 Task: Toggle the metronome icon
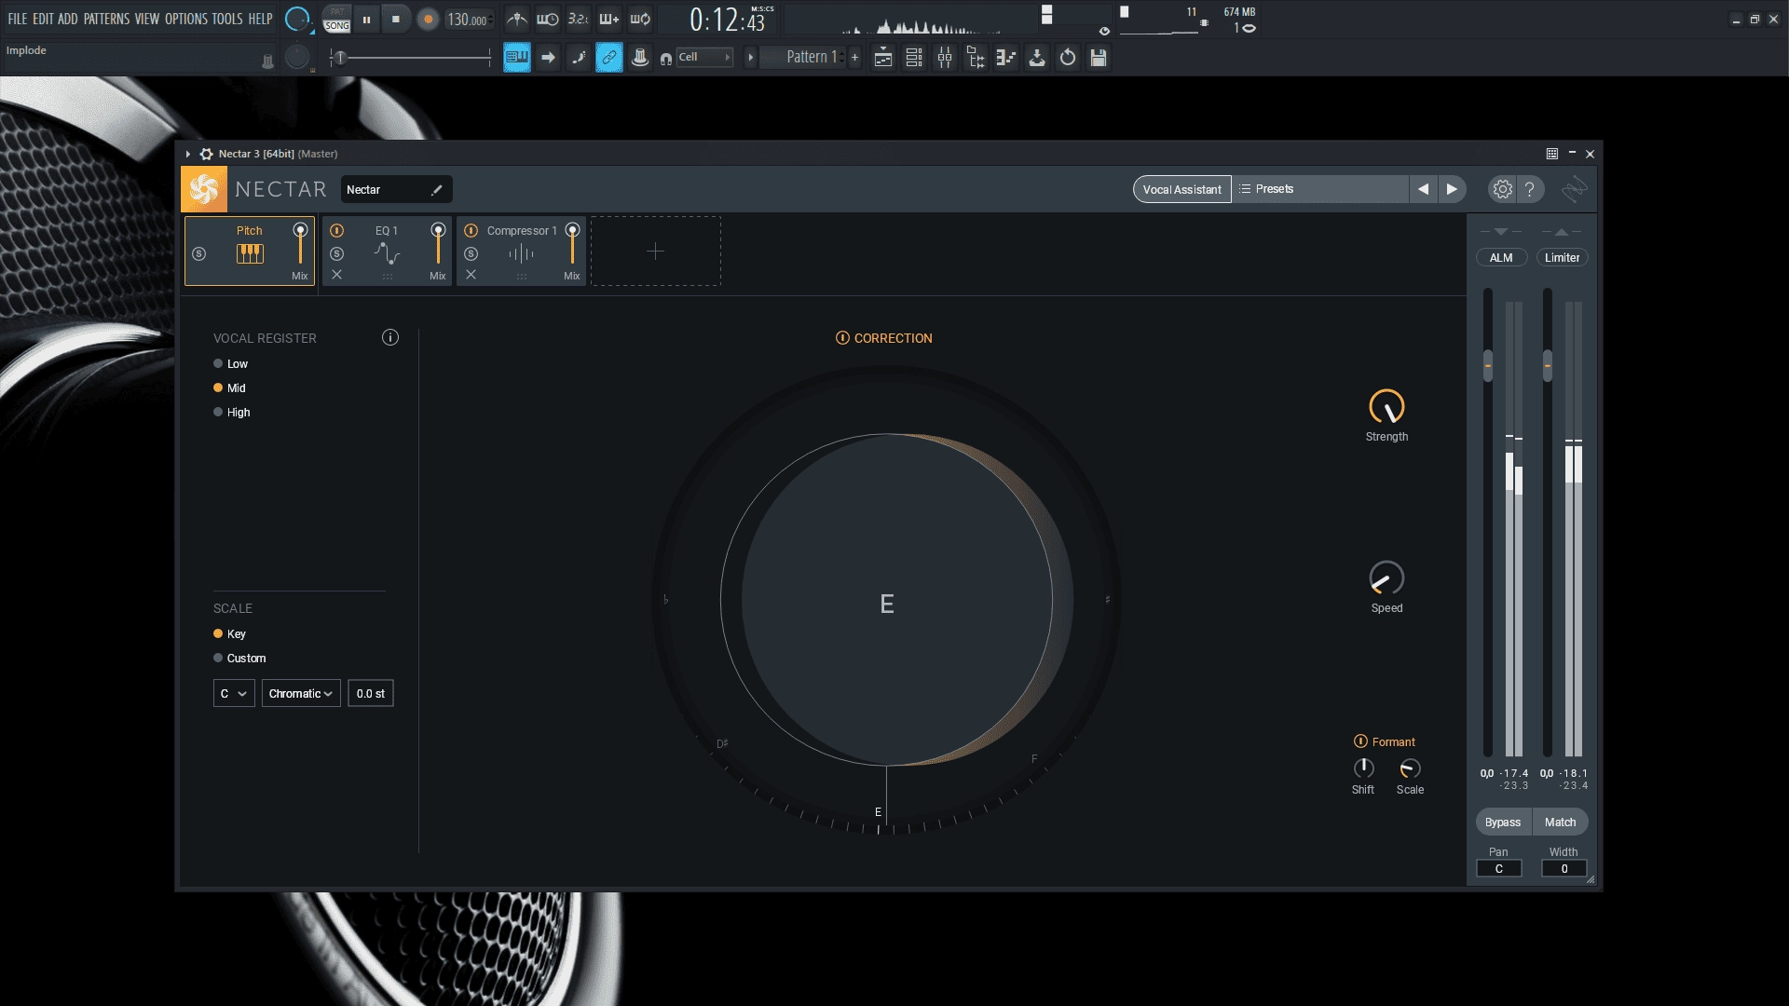(x=516, y=19)
